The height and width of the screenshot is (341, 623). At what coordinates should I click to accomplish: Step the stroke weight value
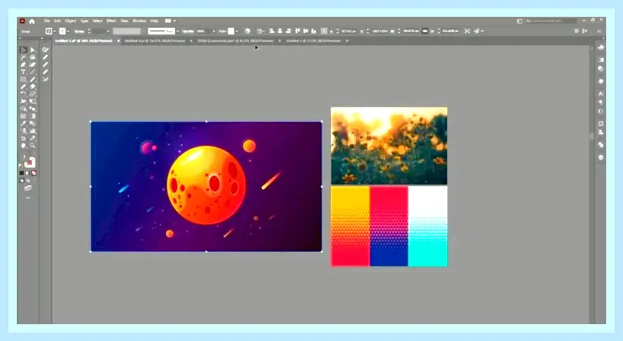89,31
